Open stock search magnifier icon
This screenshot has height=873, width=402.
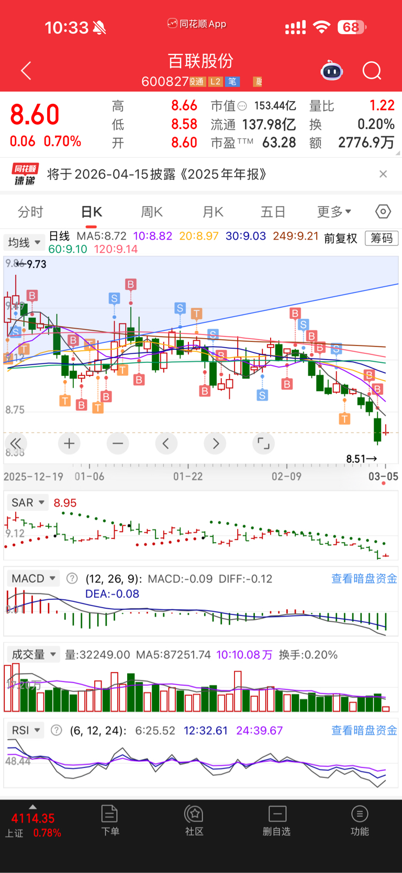(x=372, y=70)
